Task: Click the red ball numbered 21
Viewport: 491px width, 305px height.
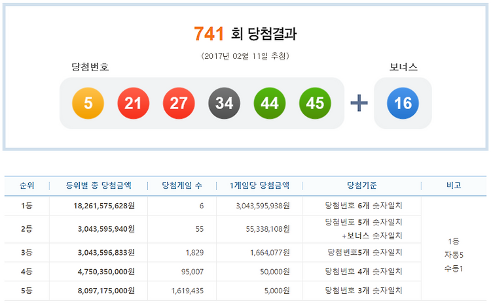Action: point(134,103)
